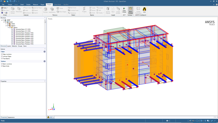Choose the Imprint tool
The image size is (218, 123).
coord(35,13)
